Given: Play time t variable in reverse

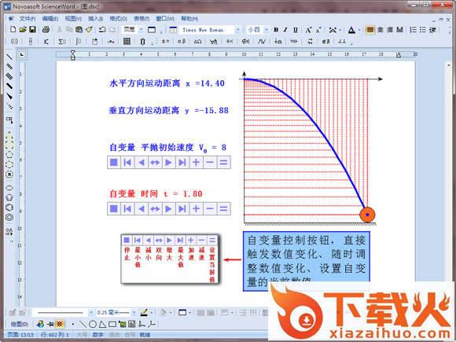Looking at the screenshot, I should (x=141, y=209).
